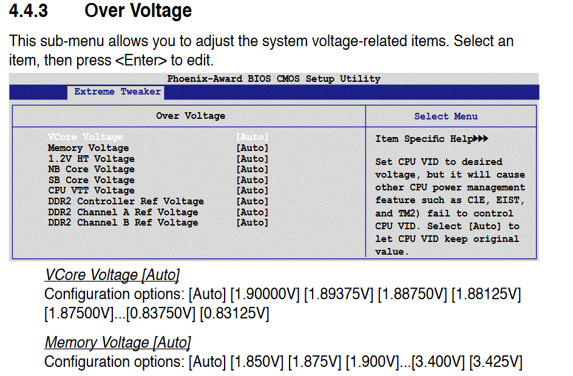Screen dimensions: 573x376
Task: Click the 'Set CPU VID to desired' help text
Action: point(439,162)
